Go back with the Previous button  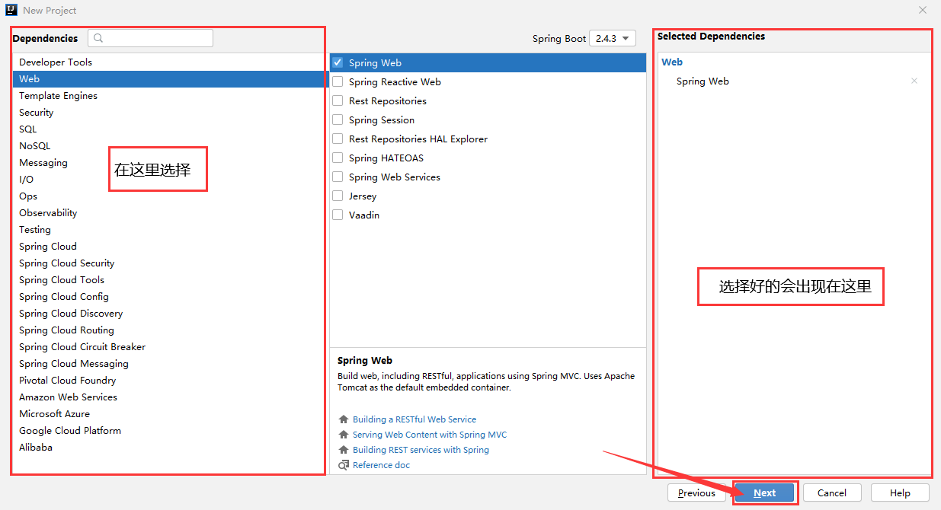[696, 493]
